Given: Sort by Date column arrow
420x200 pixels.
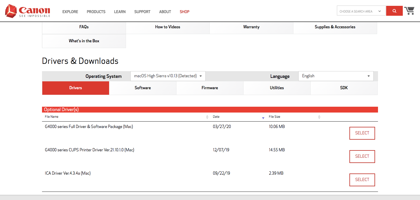Looking at the screenshot, I should point(263,118).
